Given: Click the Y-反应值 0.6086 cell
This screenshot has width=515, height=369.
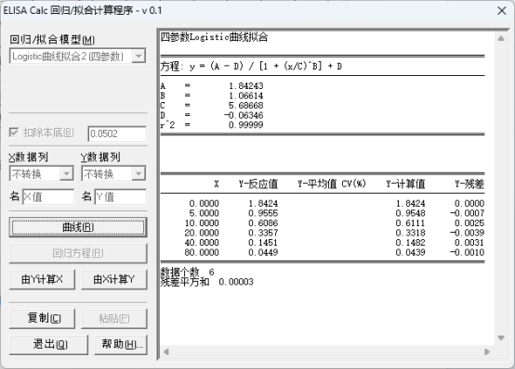Looking at the screenshot, I should pos(263,223).
